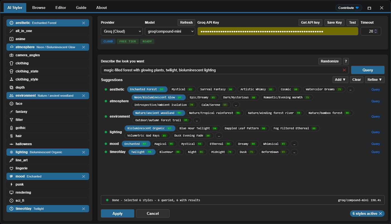This screenshot has height=224, width=391.
Task: Click the Query link for mood row
Action: [x=375, y=144]
